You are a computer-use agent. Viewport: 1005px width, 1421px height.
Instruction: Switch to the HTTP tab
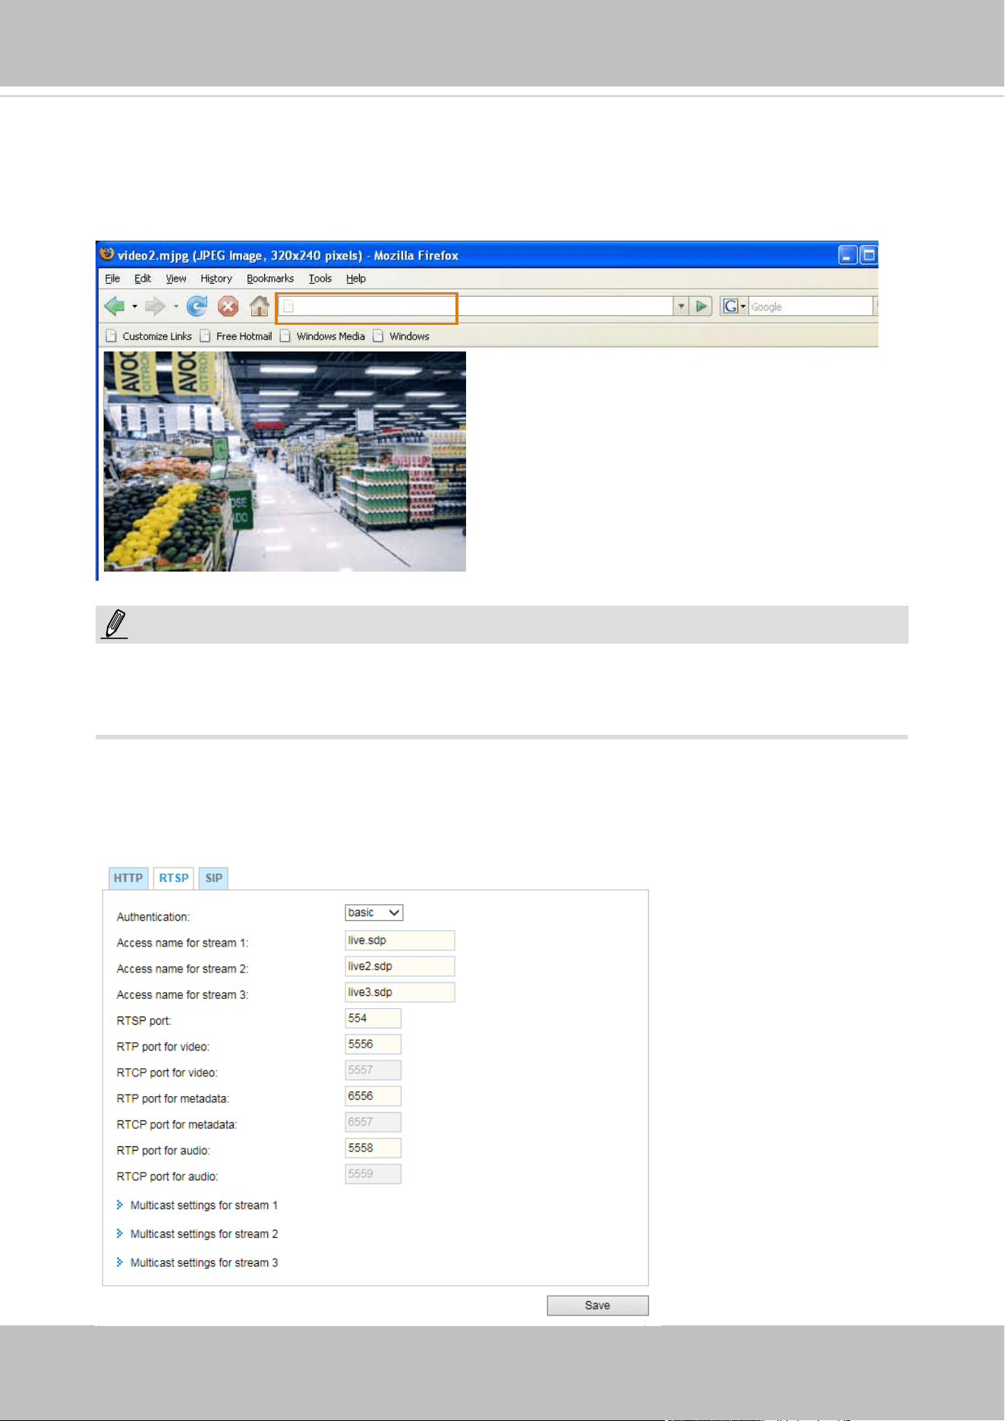pos(128,878)
